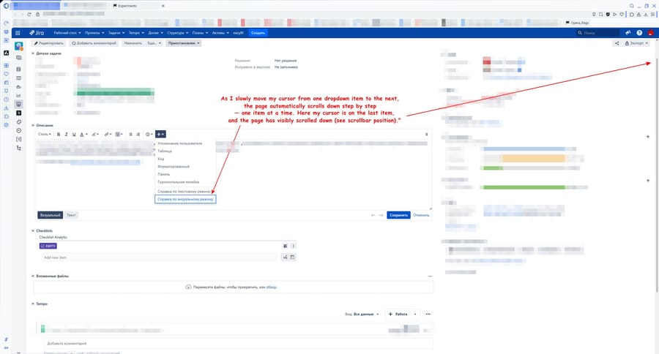659x354 pixels.
Task: Open the Проекты menu in Jira header
Action: (94, 33)
